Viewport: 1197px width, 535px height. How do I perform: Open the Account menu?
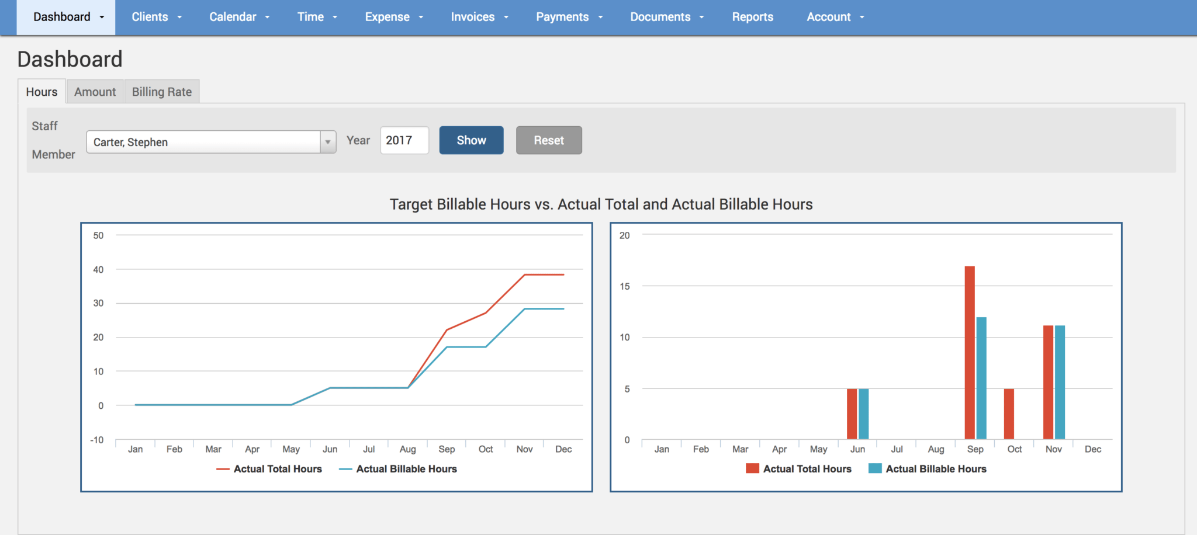[835, 17]
